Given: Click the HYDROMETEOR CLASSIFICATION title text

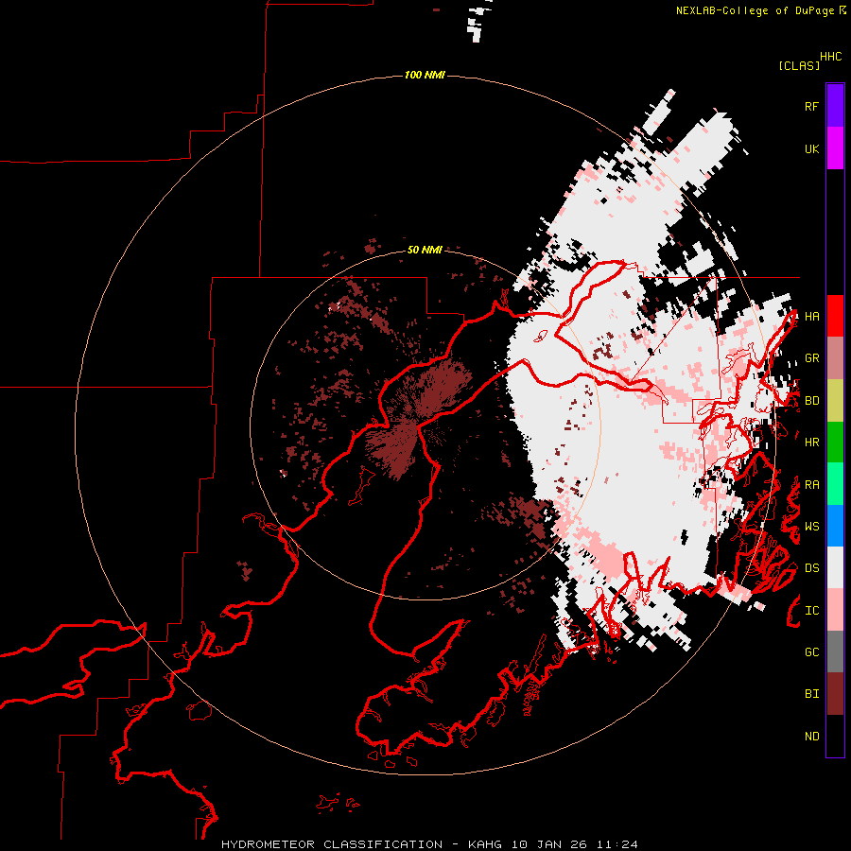Looking at the screenshot, I should (332, 844).
